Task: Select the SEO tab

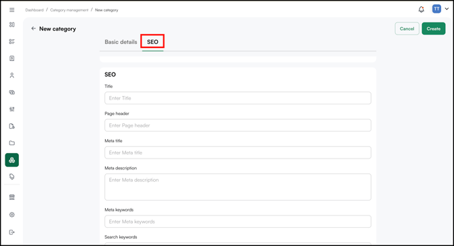Action: (152, 42)
